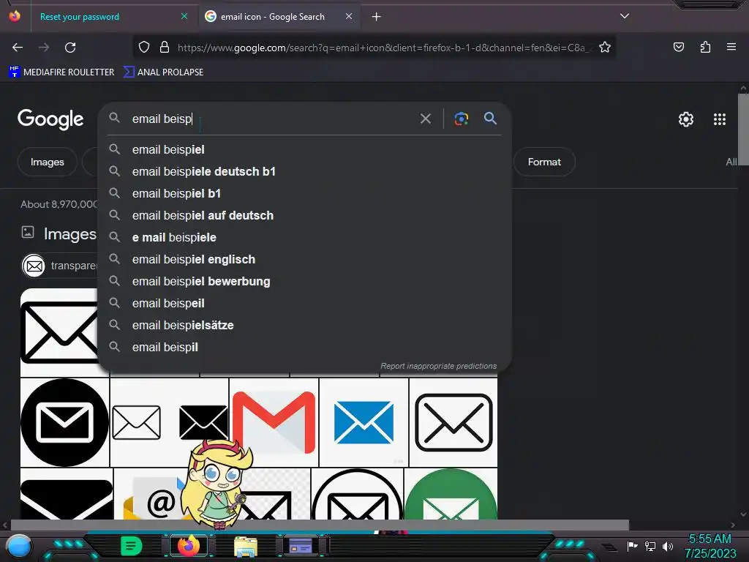Select suggestion email beispiele deutsch b1

(x=304, y=171)
